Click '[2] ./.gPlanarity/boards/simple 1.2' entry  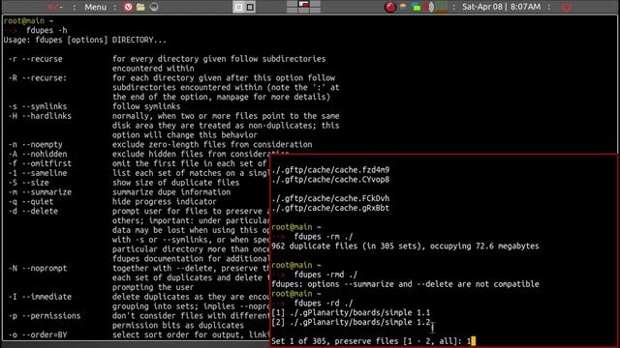point(351,322)
